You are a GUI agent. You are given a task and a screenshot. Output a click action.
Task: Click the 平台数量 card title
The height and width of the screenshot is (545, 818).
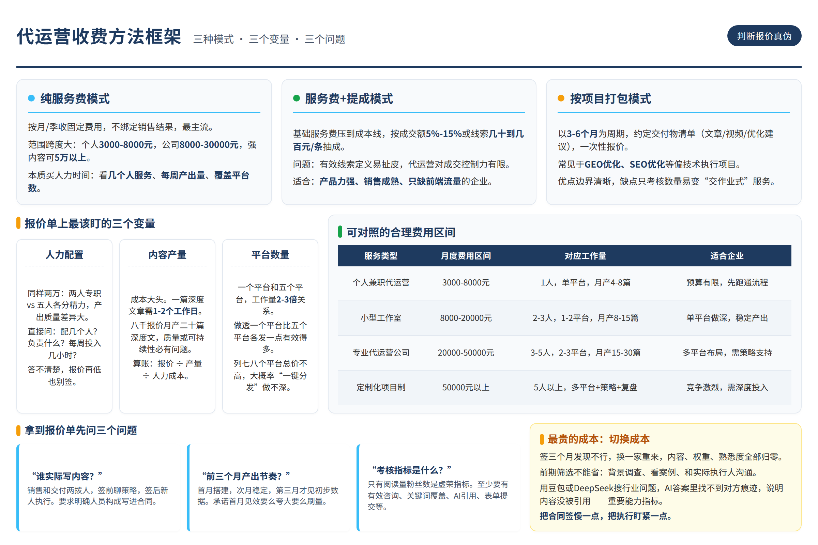click(270, 254)
